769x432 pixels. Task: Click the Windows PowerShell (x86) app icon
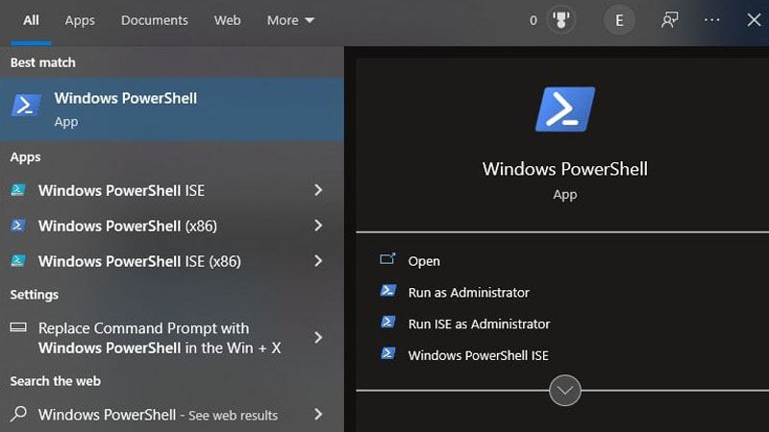[18, 226]
